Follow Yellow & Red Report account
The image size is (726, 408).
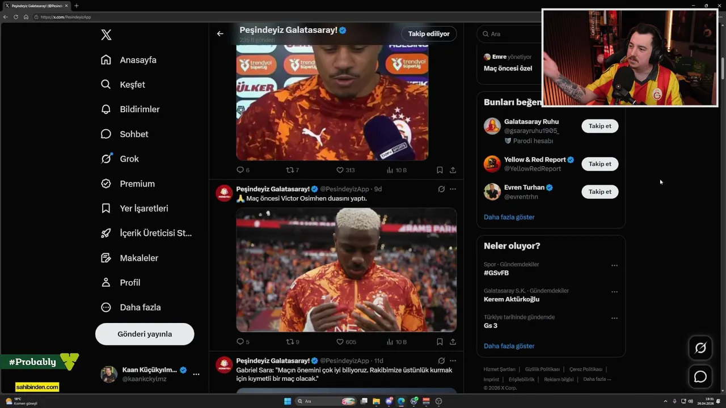pos(600,164)
